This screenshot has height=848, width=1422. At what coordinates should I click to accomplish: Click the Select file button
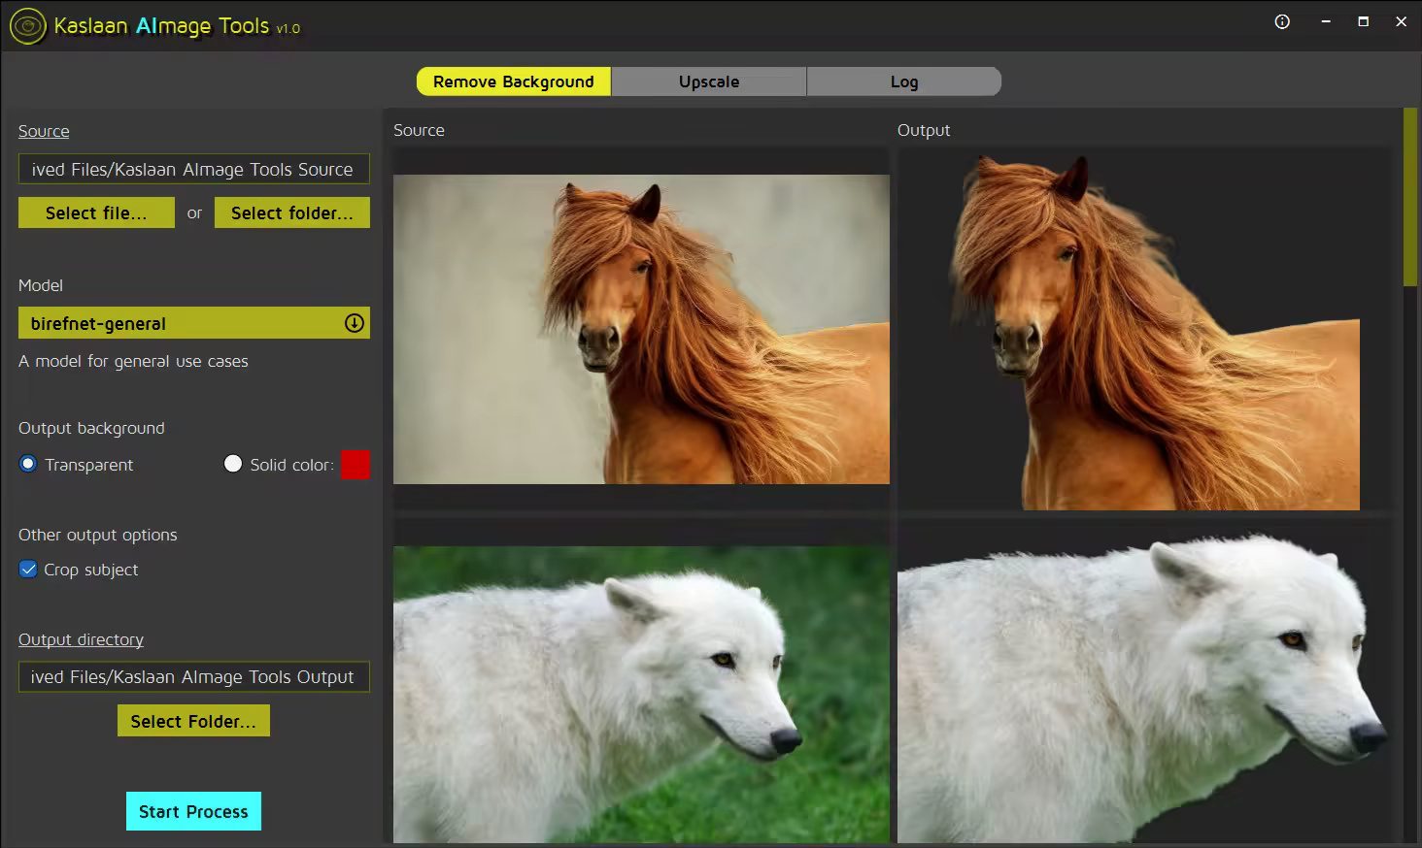(96, 212)
